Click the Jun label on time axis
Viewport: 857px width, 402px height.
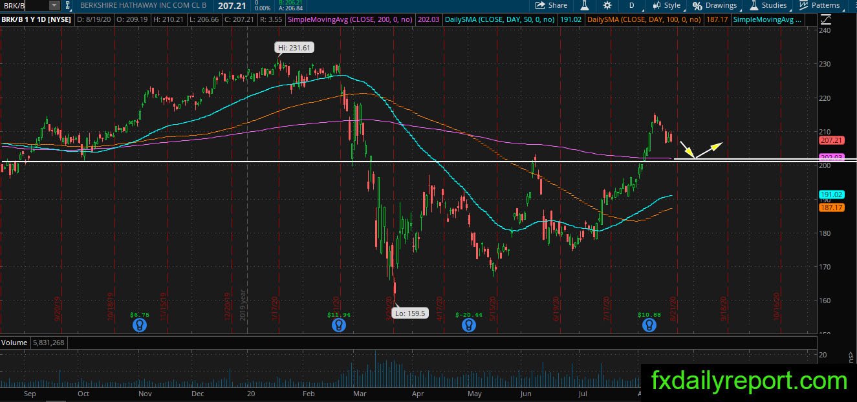pyautogui.click(x=526, y=393)
